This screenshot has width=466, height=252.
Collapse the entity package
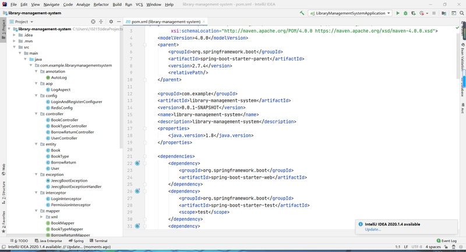[x=36, y=144]
